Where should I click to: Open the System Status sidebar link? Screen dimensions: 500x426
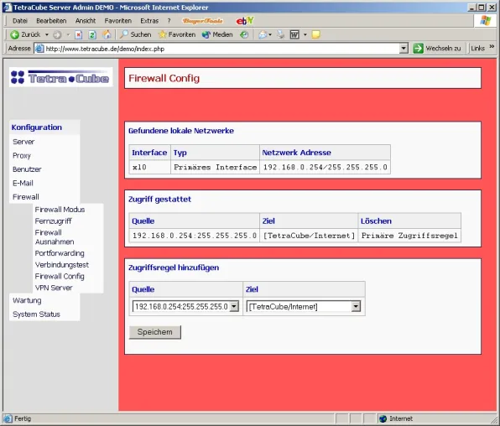[x=36, y=314]
